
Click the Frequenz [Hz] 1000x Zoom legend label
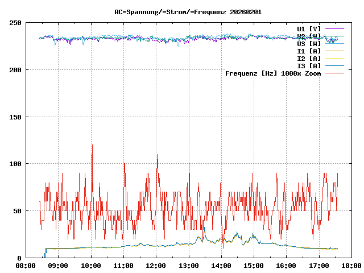(273, 73)
